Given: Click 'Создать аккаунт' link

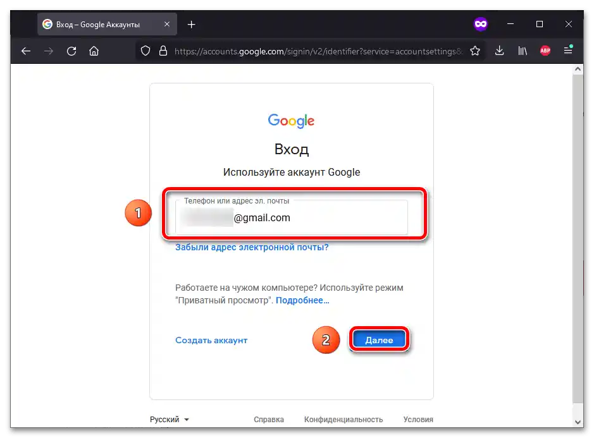Looking at the screenshot, I should click(x=211, y=340).
